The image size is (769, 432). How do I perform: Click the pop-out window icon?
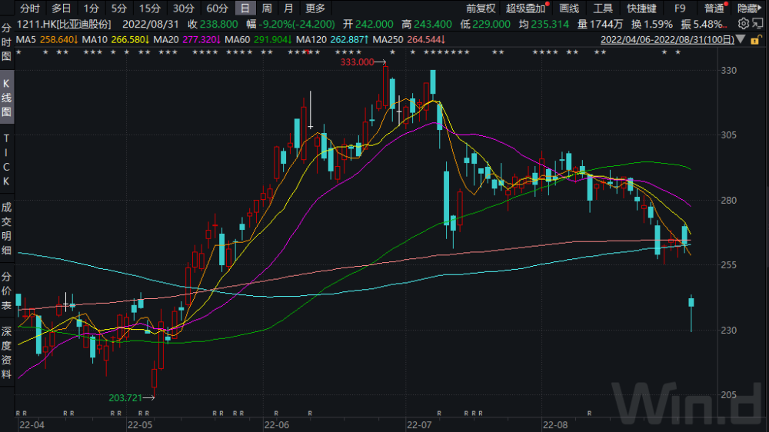pyautogui.click(x=759, y=24)
